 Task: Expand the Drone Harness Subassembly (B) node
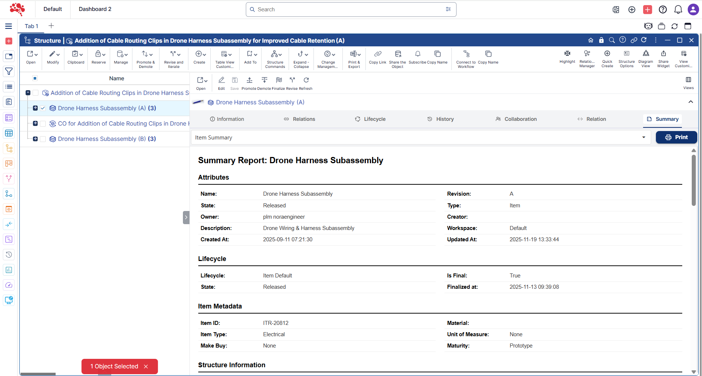35,139
